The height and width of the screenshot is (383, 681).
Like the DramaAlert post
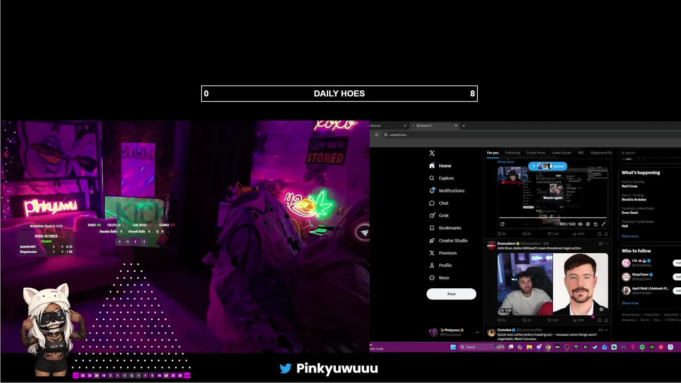click(550, 320)
